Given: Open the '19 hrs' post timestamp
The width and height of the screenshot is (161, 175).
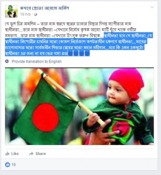Looking at the screenshot, I should tap(25, 14).
